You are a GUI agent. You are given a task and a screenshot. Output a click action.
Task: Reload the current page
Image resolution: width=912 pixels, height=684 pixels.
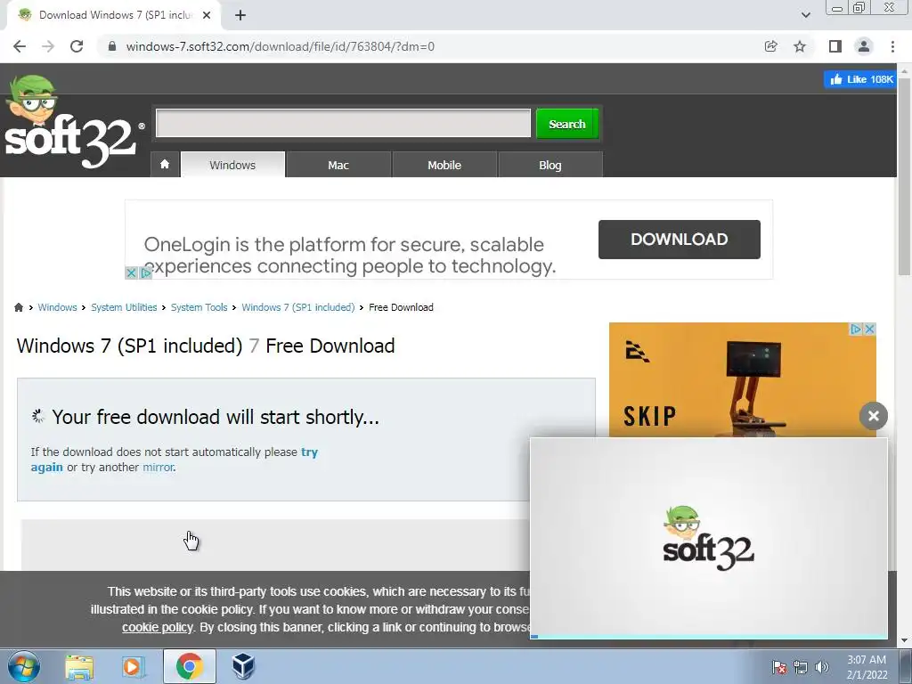click(x=77, y=46)
